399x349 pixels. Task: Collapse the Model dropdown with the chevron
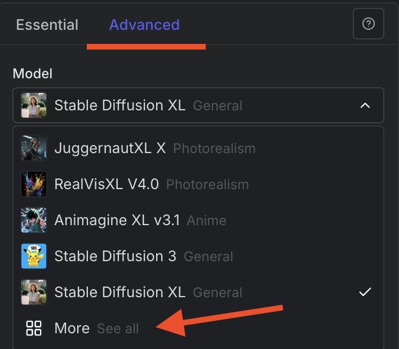[x=365, y=105]
